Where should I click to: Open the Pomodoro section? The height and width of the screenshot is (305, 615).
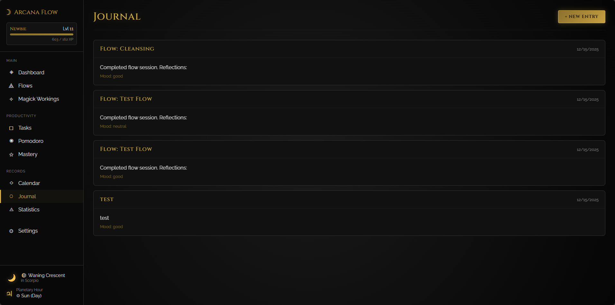[42, 141]
